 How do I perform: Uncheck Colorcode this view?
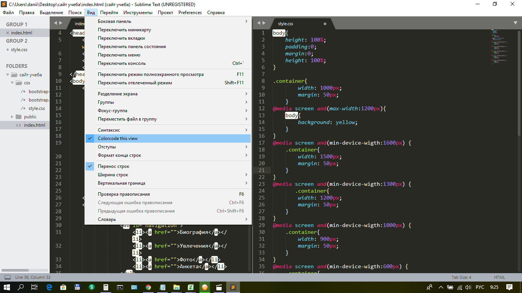(168, 138)
